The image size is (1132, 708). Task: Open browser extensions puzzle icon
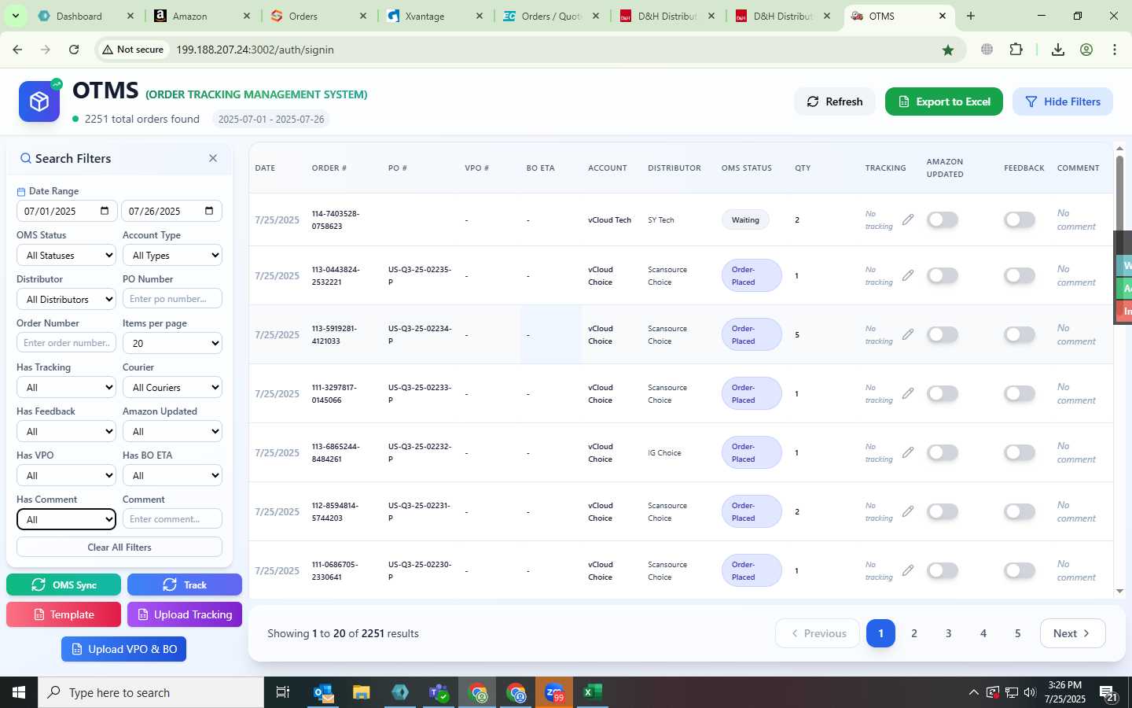pos(1016,50)
